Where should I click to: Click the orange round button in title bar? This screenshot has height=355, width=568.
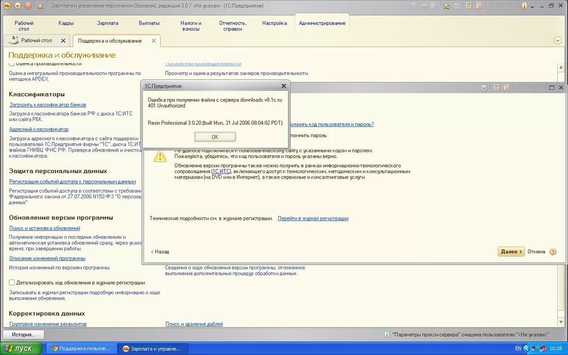(x=28, y=6)
